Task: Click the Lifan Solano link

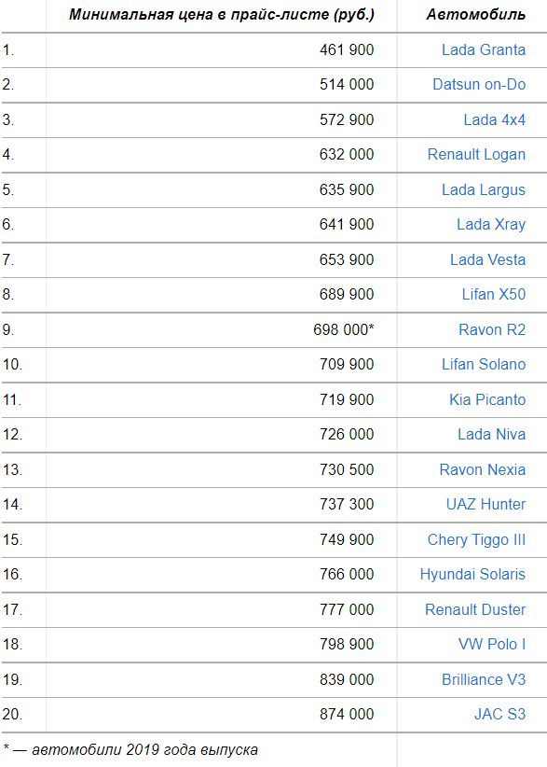Action: 484,365
